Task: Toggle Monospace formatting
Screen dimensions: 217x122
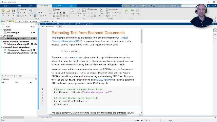Action: [64, 13]
